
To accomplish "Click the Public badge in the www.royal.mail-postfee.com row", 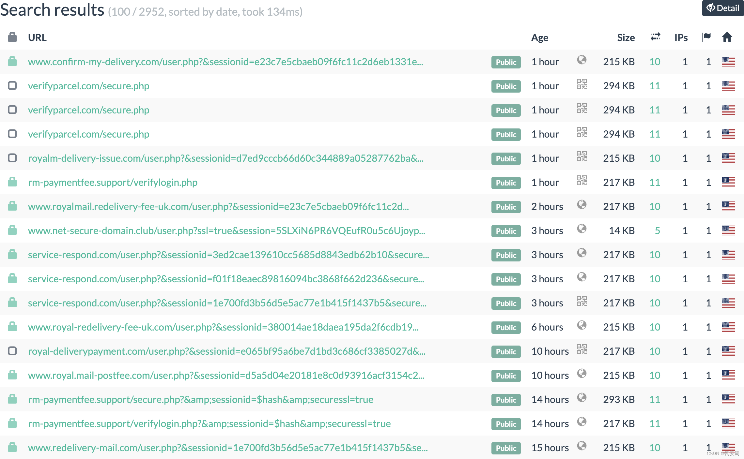I will point(506,376).
